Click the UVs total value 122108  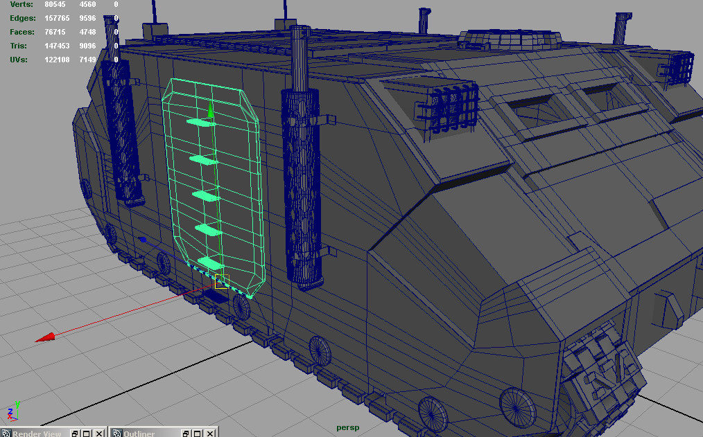57,60
